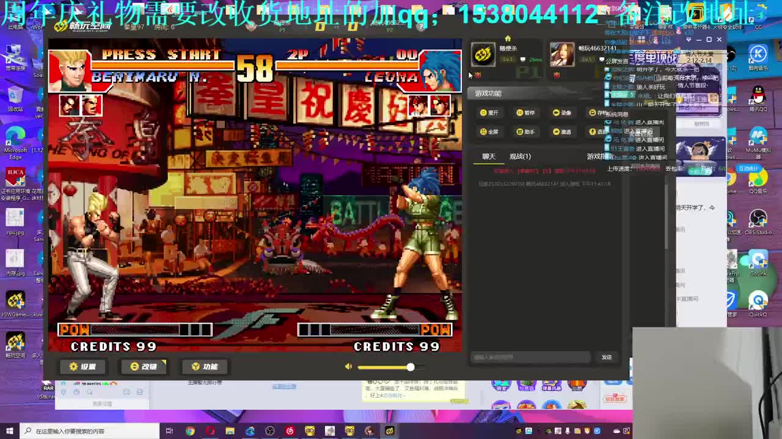Screen dimensions: 782x439
Task: Open the 内存.jpg desktop file
Action: coord(15,263)
